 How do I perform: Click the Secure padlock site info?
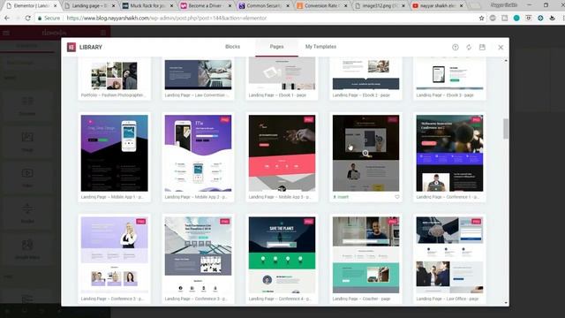point(49,18)
